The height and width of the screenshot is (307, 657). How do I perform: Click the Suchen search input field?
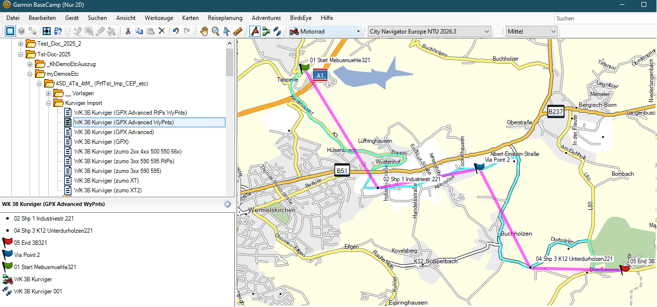[x=605, y=18]
